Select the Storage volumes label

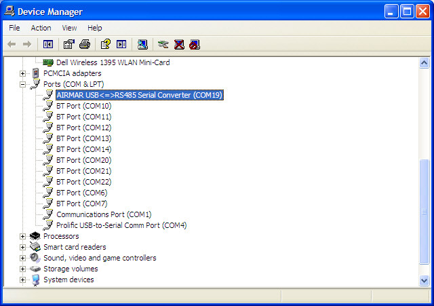pyautogui.click(x=71, y=269)
